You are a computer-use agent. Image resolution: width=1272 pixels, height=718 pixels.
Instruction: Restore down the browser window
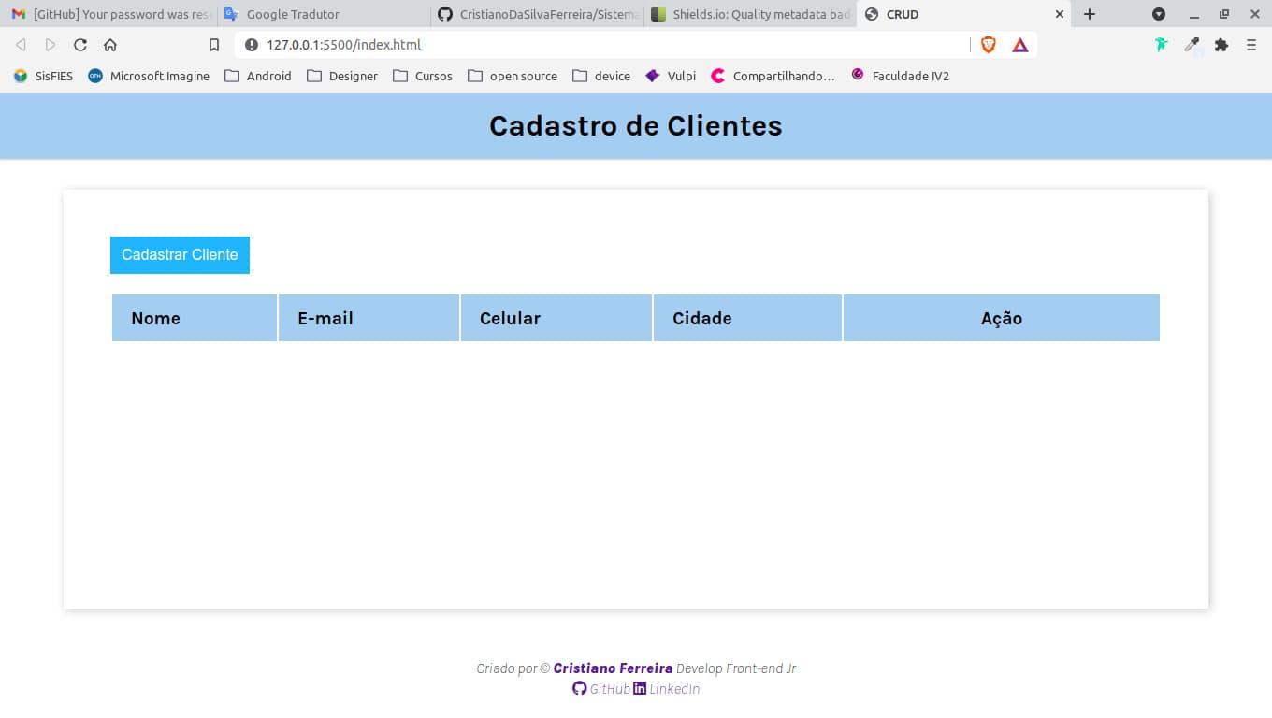(x=1224, y=14)
